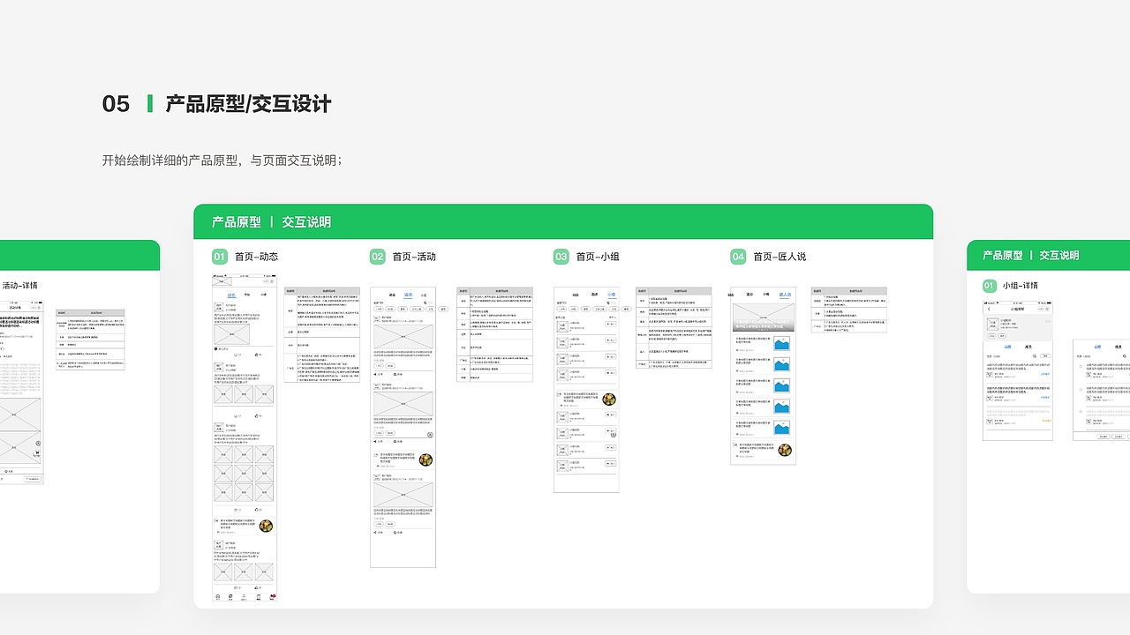Toggle the 全部 filter pill in the 小组 list
Screen dimensions: 1130x635
click(x=562, y=309)
